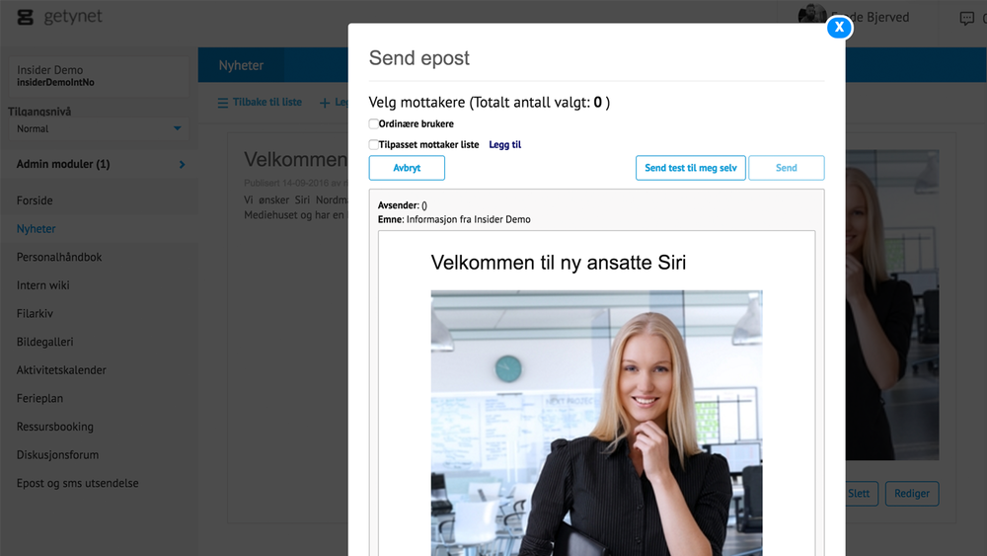Image resolution: width=987 pixels, height=556 pixels.
Task: Close the Send epost dialog
Action: (838, 27)
